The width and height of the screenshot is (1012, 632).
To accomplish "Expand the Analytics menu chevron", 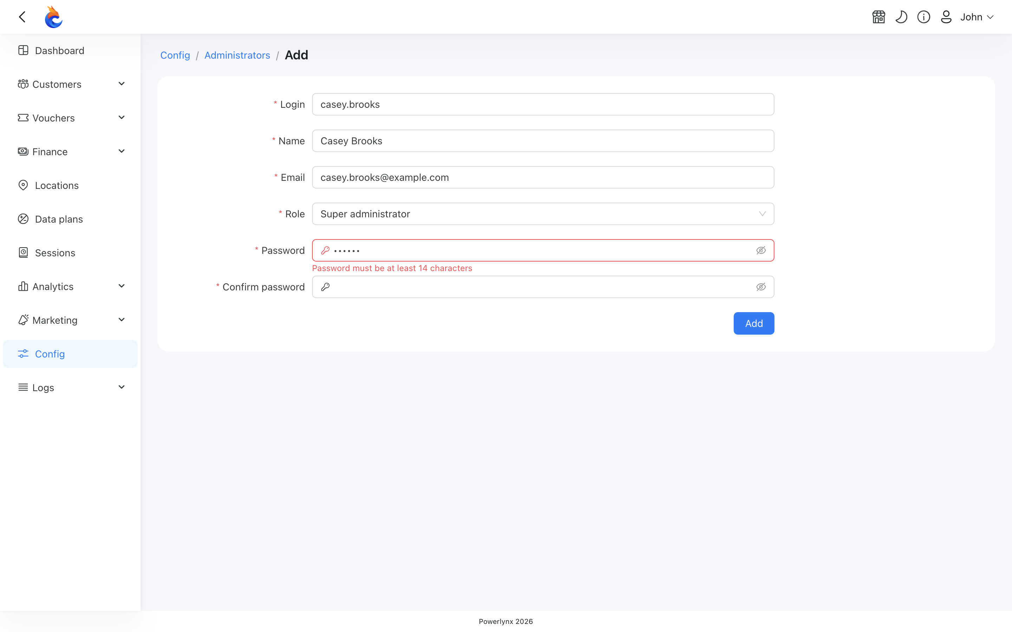I will [x=122, y=286].
